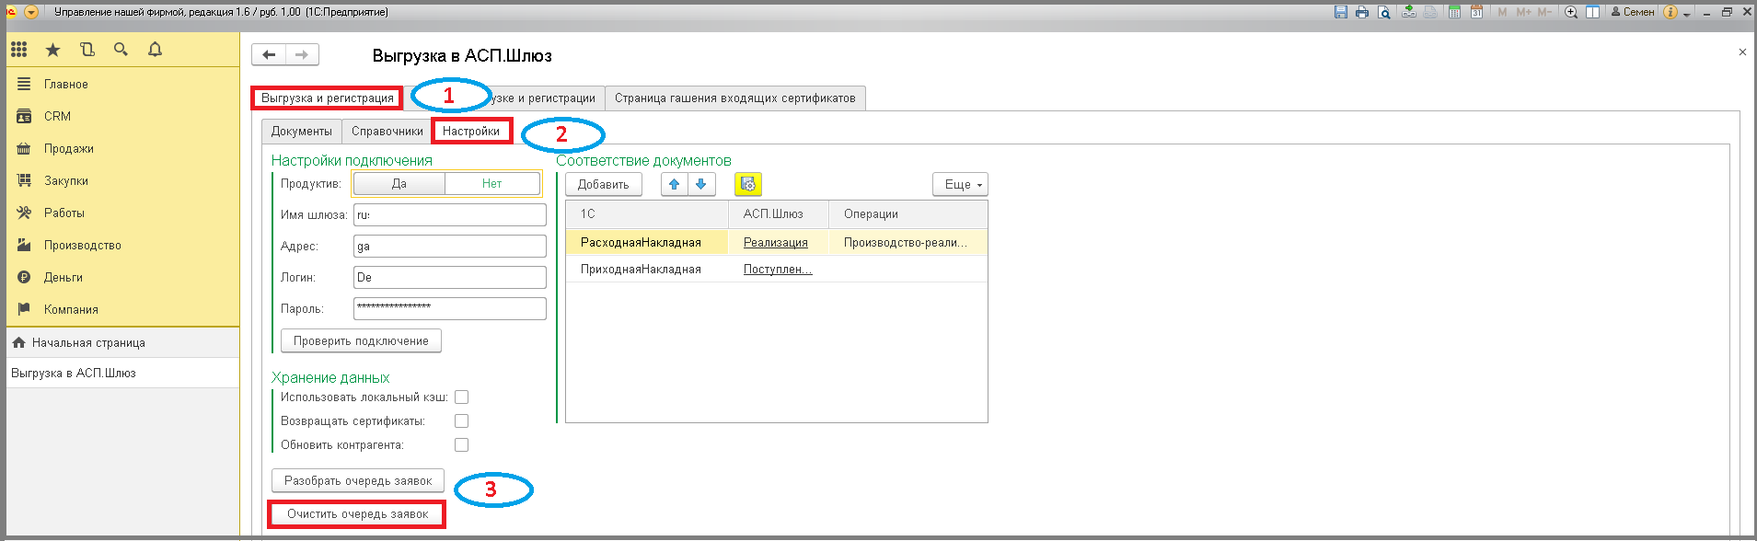Open the 1C main menu round arrow button

pyautogui.click(x=31, y=12)
